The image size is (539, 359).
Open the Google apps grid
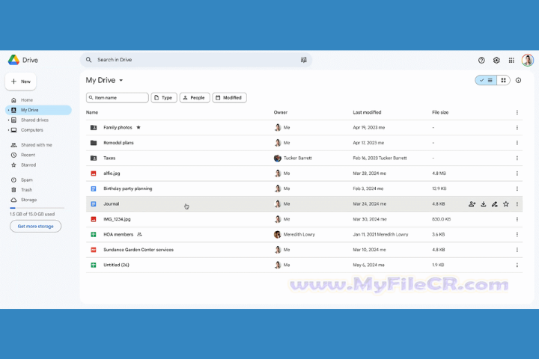tap(511, 60)
